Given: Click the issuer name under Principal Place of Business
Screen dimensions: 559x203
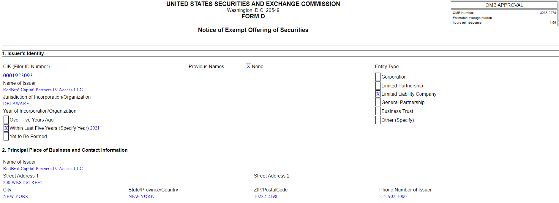Looking at the screenshot, I should [43, 169].
